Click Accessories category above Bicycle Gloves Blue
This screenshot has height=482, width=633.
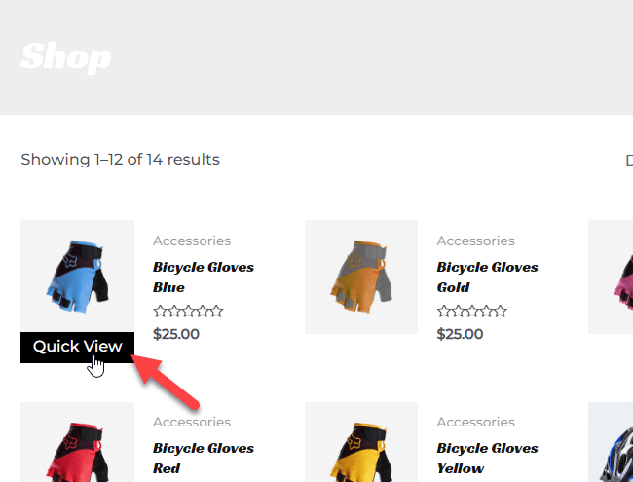point(192,241)
